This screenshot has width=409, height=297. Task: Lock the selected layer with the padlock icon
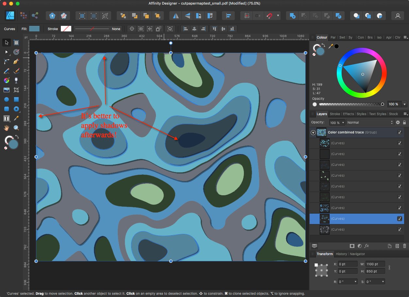pos(405,122)
